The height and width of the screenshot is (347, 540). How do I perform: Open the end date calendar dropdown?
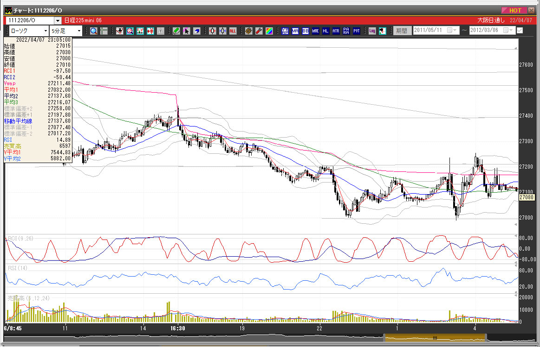tap(508, 30)
